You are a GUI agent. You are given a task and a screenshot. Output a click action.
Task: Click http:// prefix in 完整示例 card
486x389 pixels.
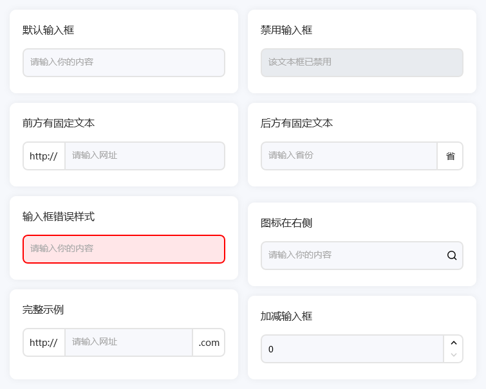(44, 343)
